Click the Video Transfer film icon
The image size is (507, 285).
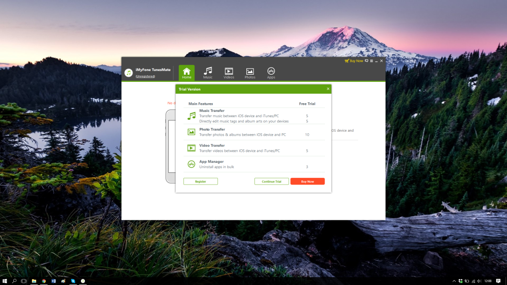[192, 148]
